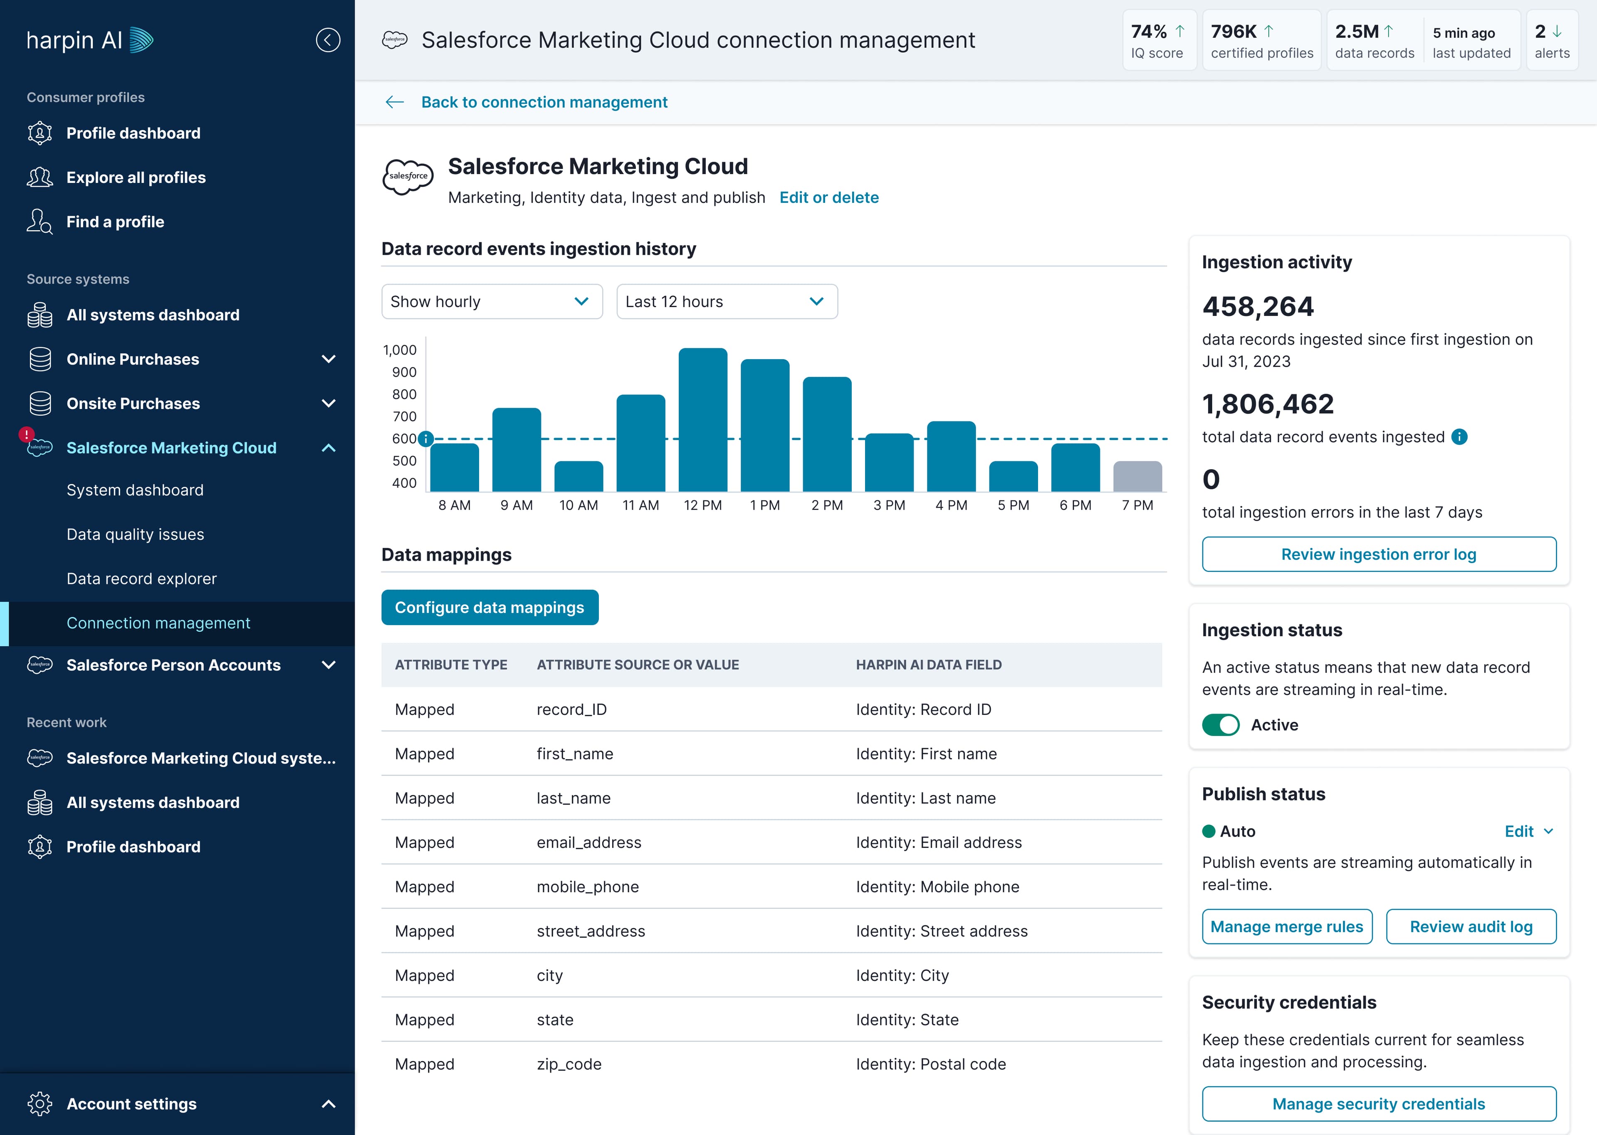Image resolution: width=1597 pixels, height=1135 pixels.
Task: Expand Salesforce Person Accounts in the sidebar
Action: click(329, 665)
